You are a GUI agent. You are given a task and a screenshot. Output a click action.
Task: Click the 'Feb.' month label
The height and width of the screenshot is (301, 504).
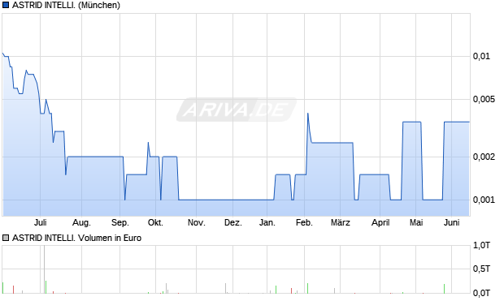(x=304, y=222)
